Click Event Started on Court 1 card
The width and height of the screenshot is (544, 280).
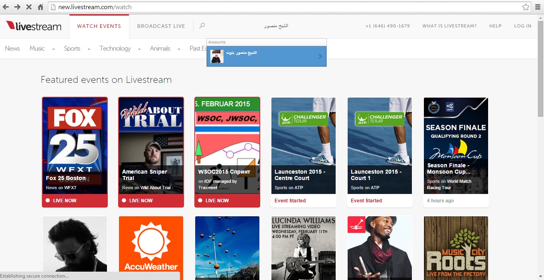(x=366, y=201)
